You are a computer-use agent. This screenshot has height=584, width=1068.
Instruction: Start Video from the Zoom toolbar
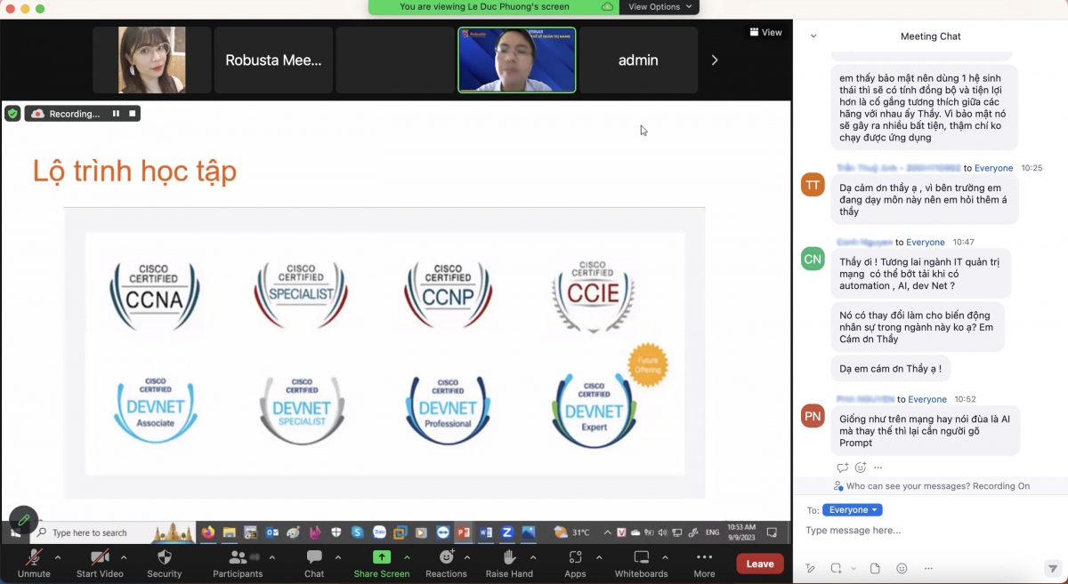pos(100,563)
